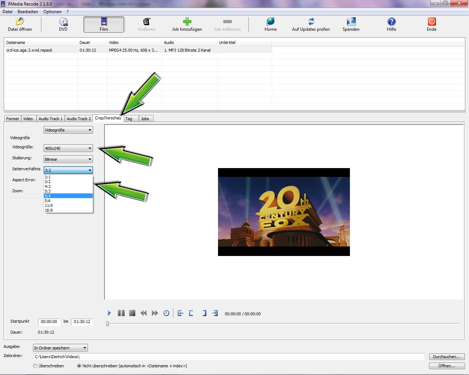Click the Öffnen... button
This screenshot has width=469, height=375.
(x=447, y=366)
